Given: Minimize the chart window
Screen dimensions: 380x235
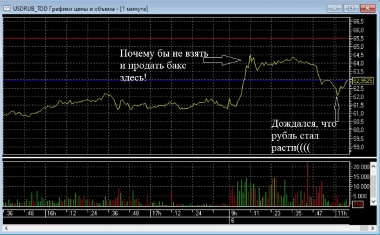Looking at the screenshot, I should [x=334, y=8].
